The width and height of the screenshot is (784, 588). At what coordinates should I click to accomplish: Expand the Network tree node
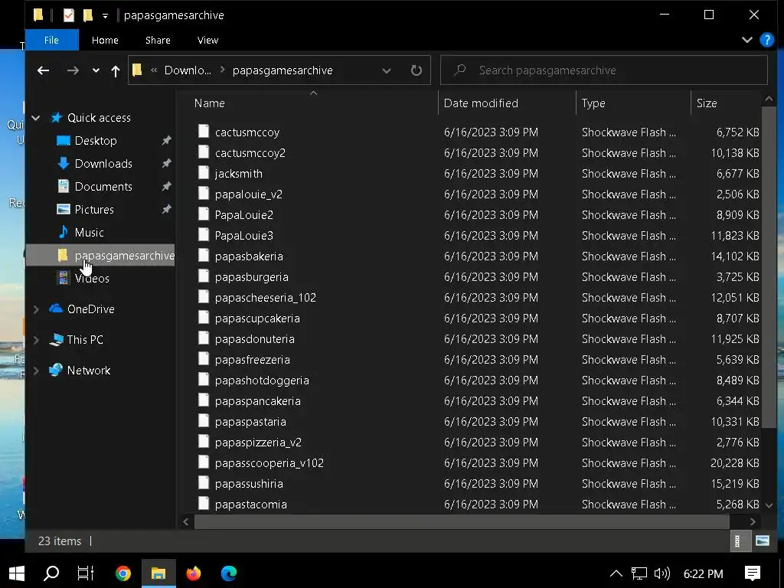(x=36, y=371)
